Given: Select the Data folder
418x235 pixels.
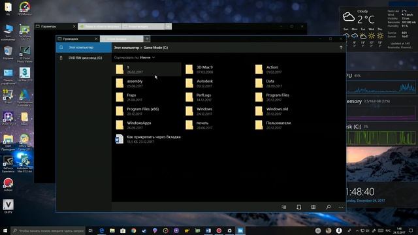Looking at the screenshot, I should pyautogui.click(x=287, y=83).
